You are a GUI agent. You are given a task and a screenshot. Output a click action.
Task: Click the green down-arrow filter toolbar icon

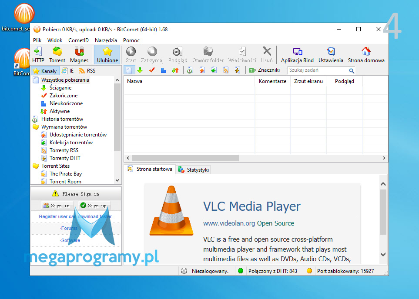pos(140,70)
